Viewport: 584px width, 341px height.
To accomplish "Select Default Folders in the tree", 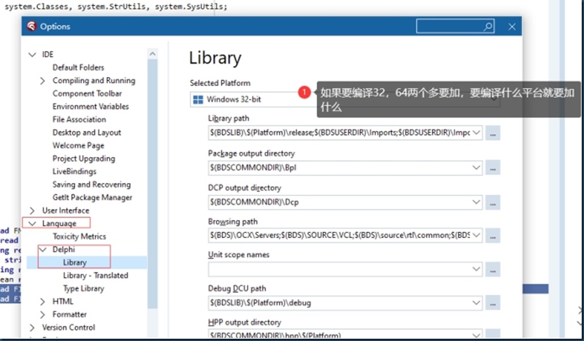I will (78, 68).
